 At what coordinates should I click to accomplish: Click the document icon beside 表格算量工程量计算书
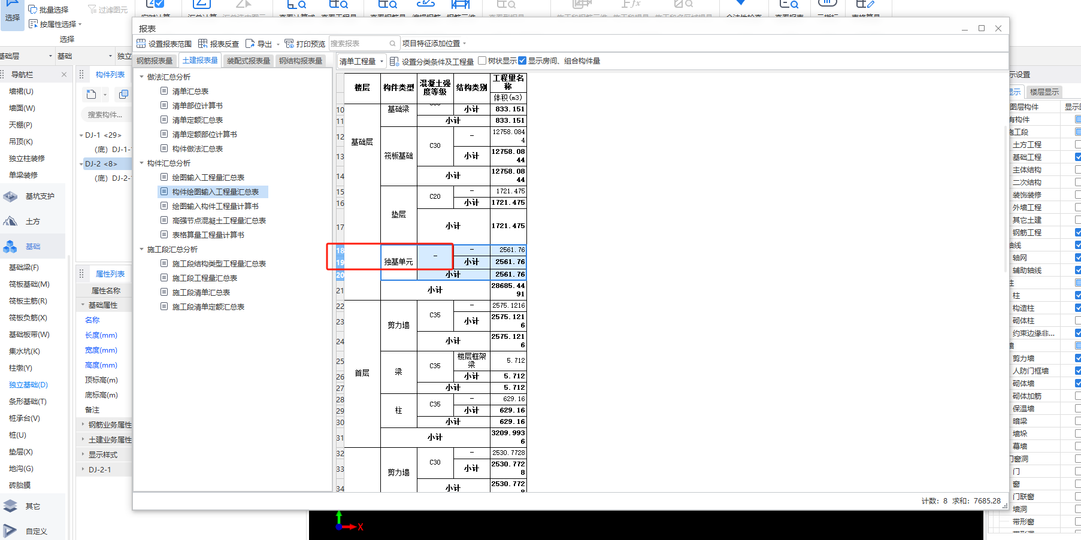pyautogui.click(x=164, y=235)
